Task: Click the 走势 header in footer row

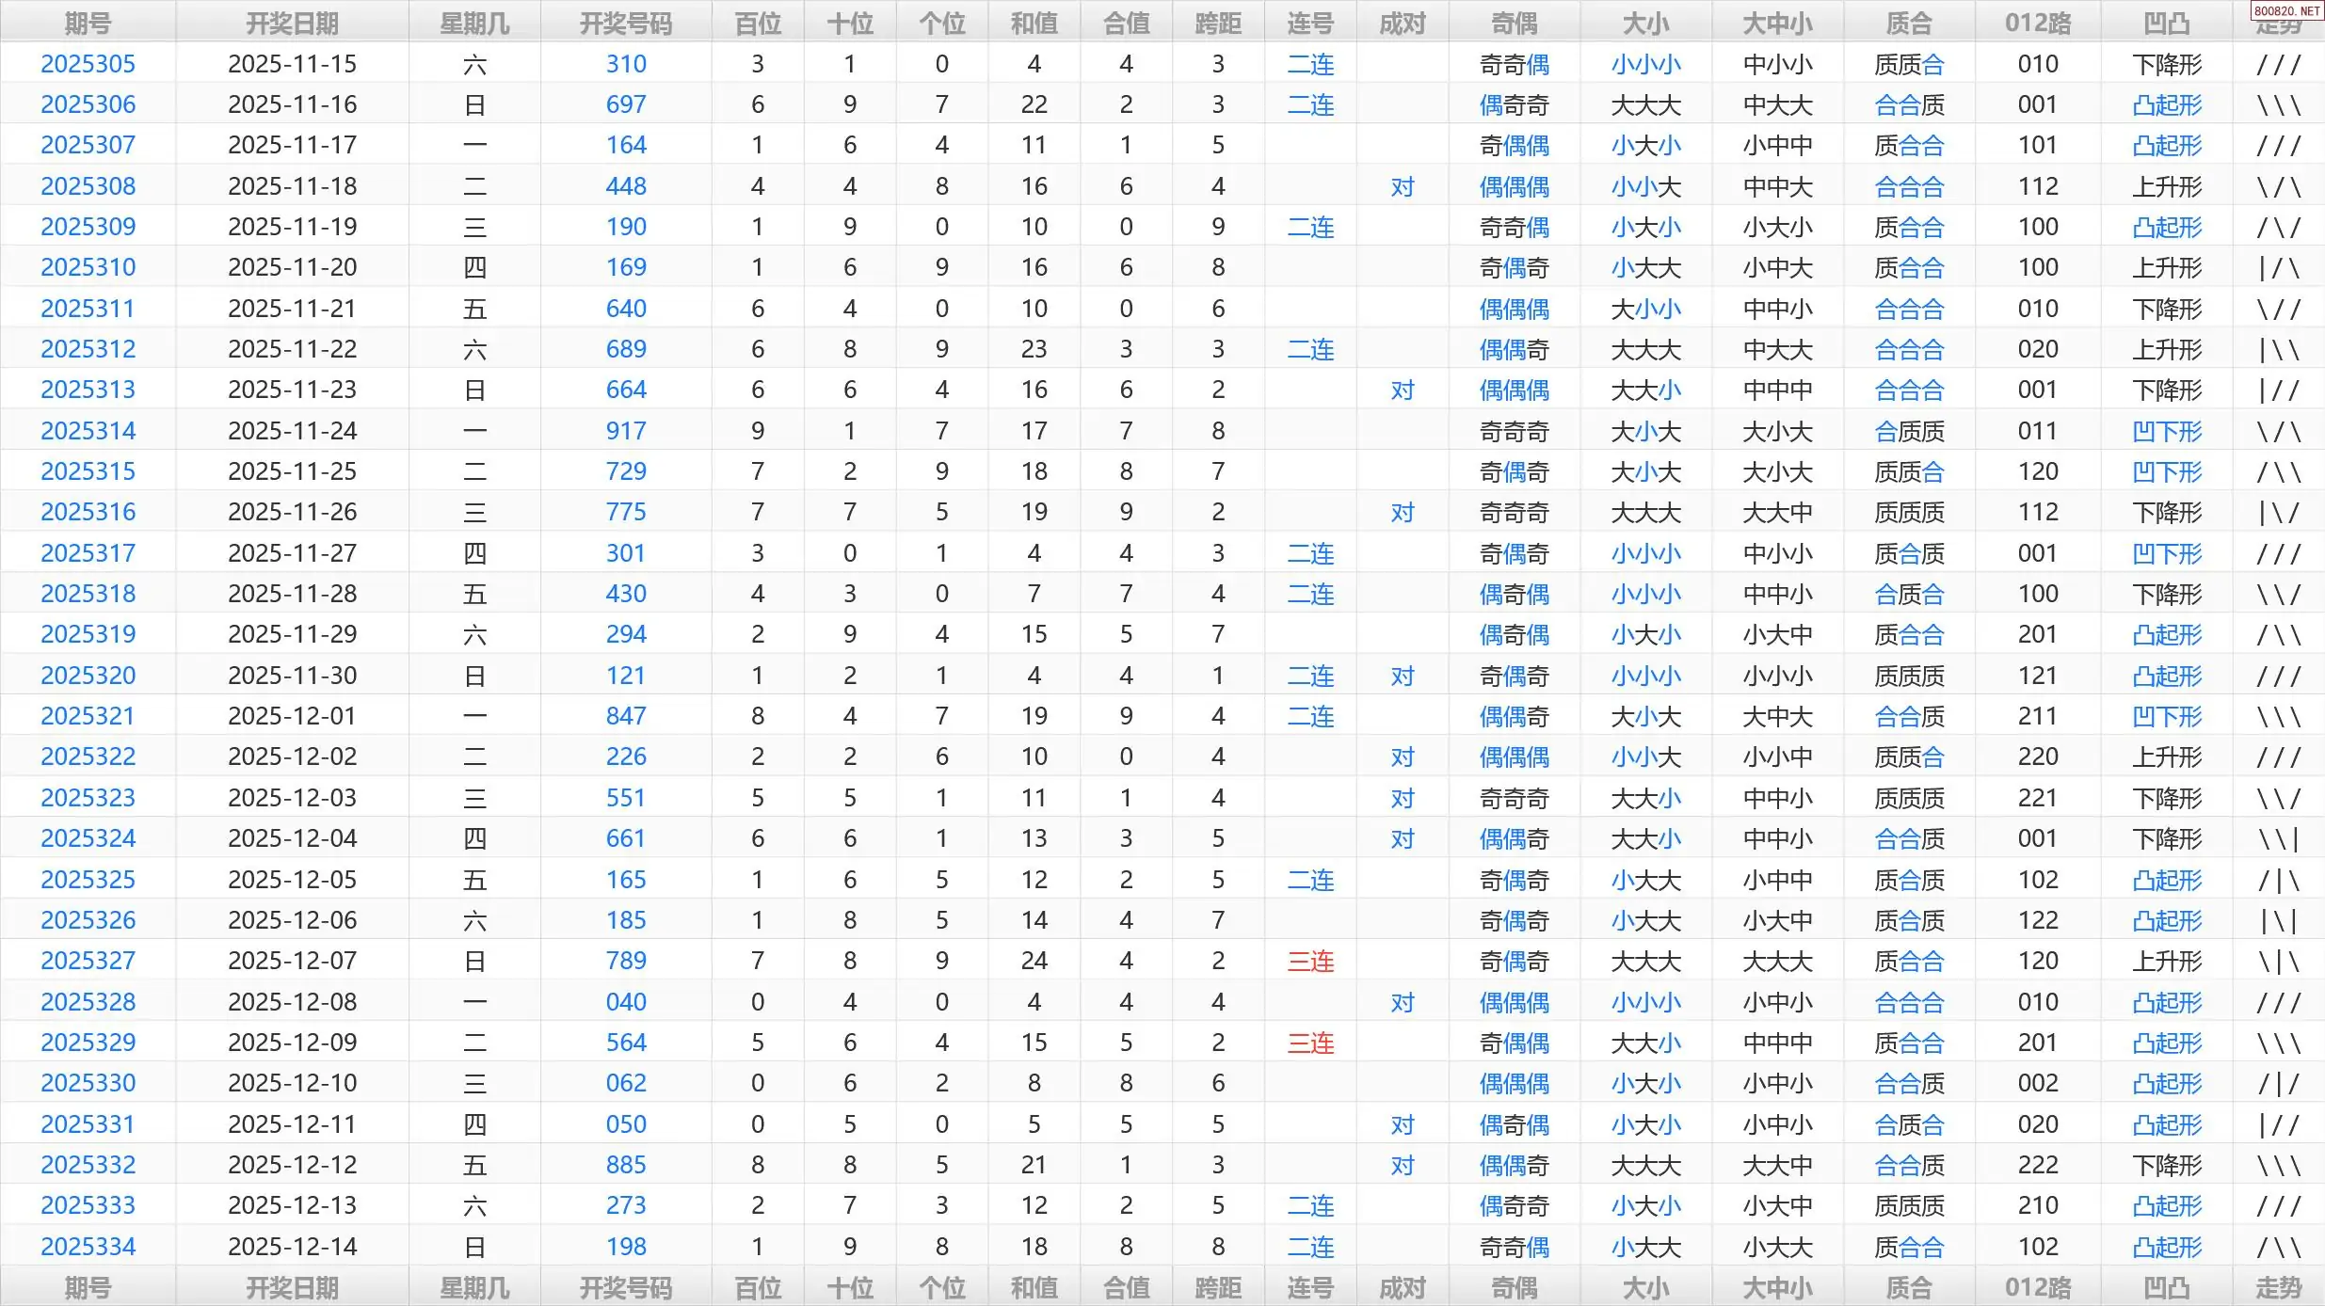Action: [x=2278, y=1287]
